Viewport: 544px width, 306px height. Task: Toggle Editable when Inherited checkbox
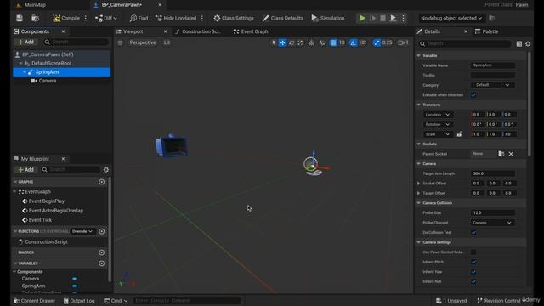click(473, 94)
